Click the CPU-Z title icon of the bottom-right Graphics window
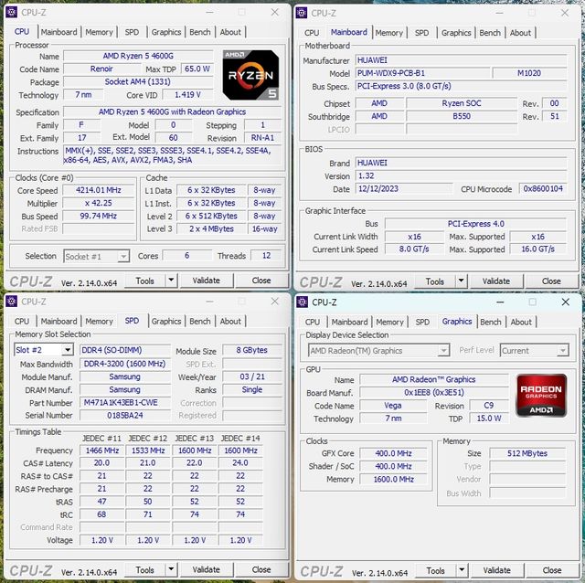Image resolution: width=585 pixels, height=583 pixels. 302,302
